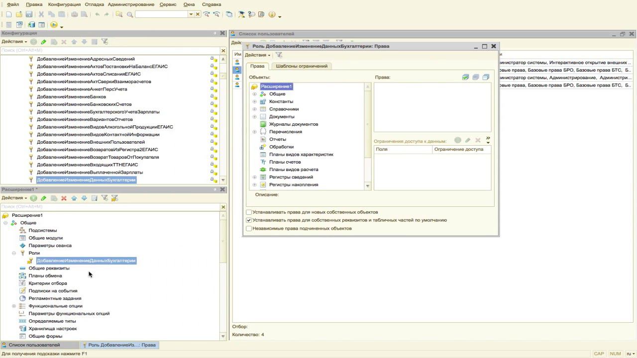Click the green pencil edit icon in Конфигурация panel
Image resolution: width=637 pixels, height=358 pixels.
tap(43, 42)
